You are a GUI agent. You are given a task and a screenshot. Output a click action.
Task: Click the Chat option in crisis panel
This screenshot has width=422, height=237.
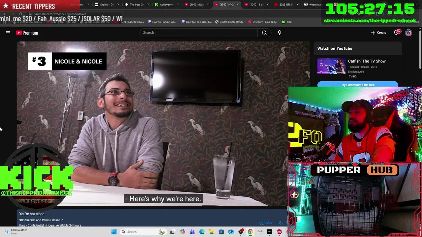(266, 223)
